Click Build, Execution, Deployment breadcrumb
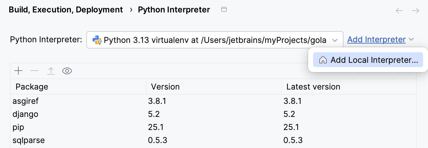The image size is (428, 148). [x=66, y=10]
